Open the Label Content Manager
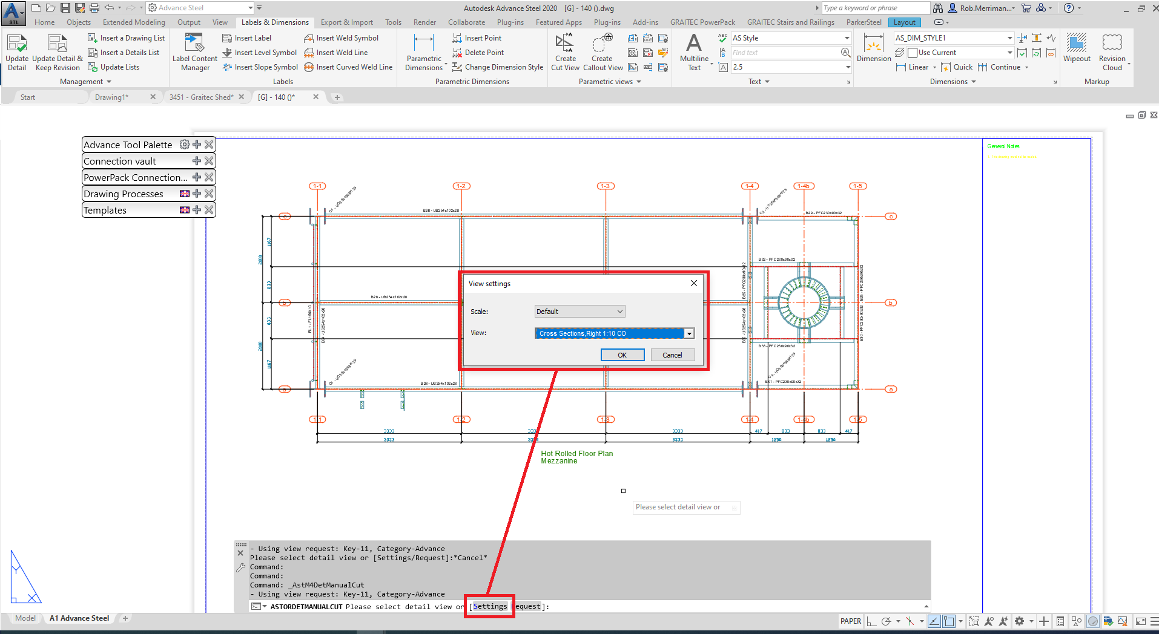The height and width of the screenshot is (634, 1159). tap(194, 51)
